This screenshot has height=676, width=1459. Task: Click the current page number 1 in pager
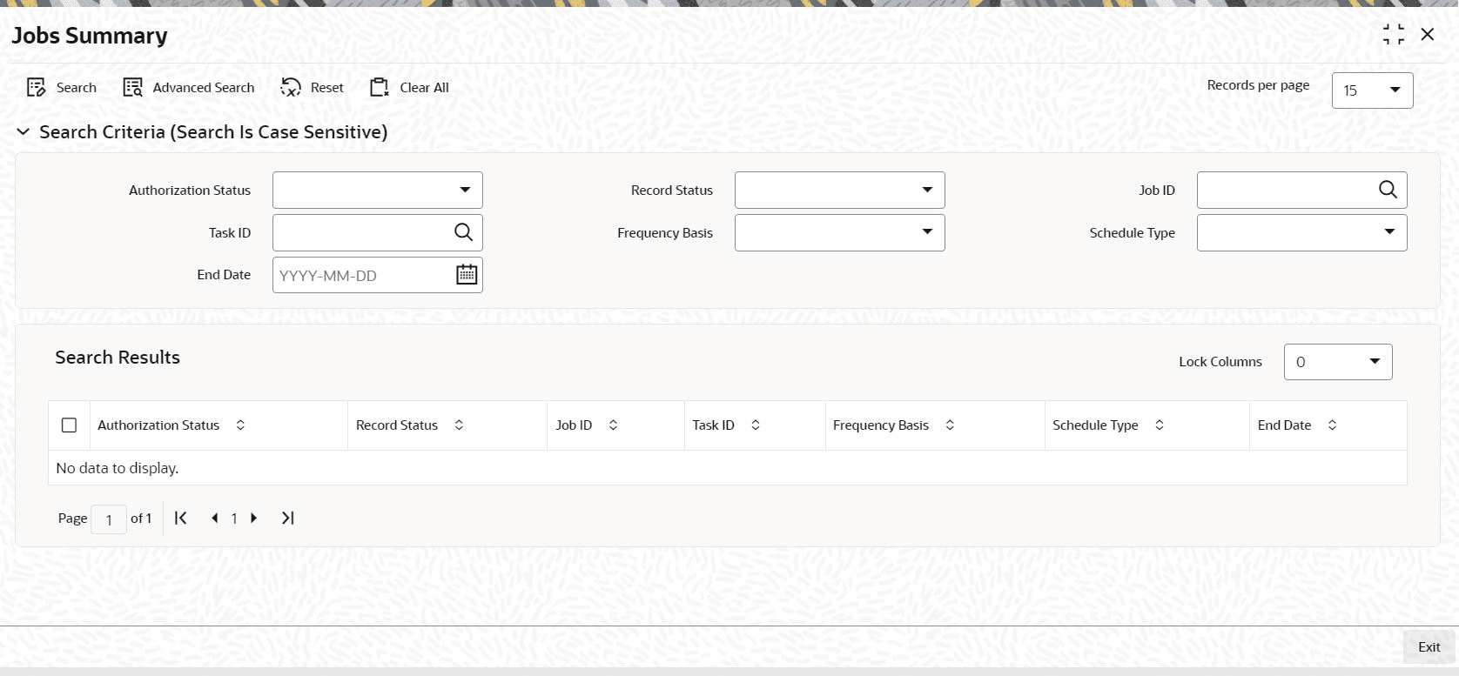coord(234,519)
